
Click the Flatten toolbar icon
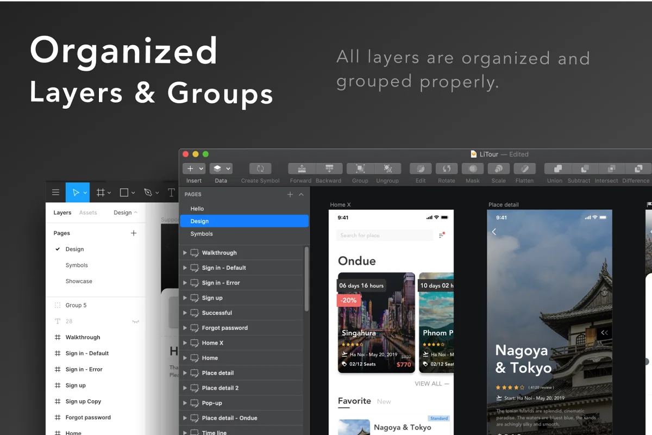point(524,169)
